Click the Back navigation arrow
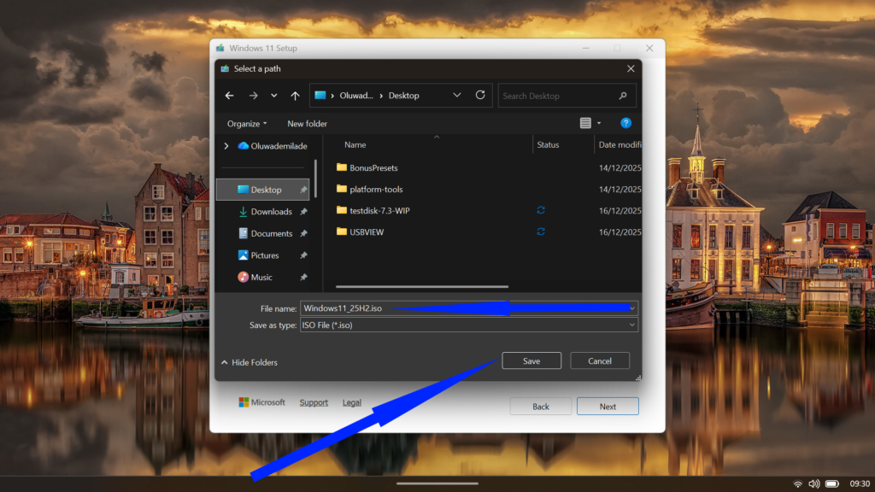Screen dimensions: 875x492 (229, 96)
